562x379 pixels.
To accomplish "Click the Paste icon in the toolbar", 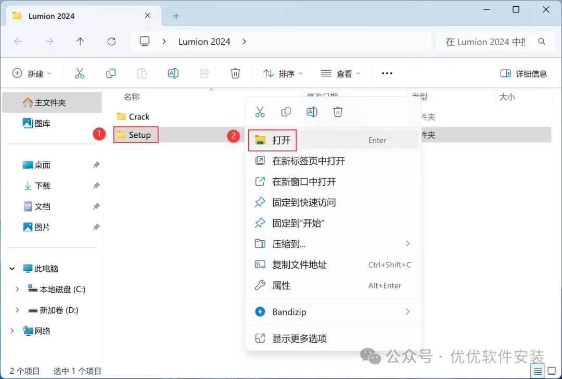I will [142, 73].
